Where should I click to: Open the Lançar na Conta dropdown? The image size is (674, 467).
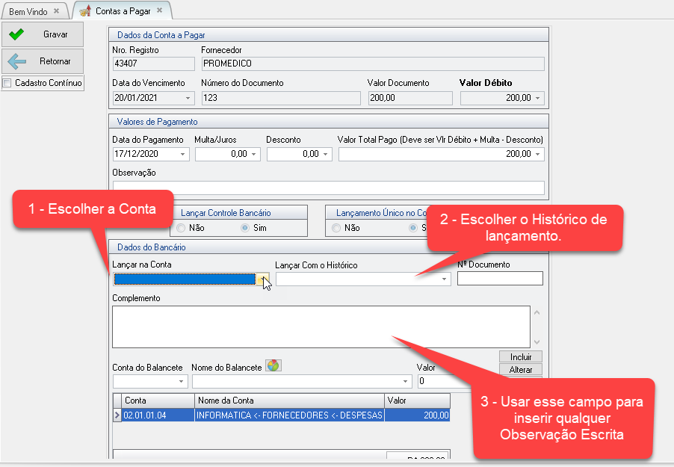click(262, 279)
